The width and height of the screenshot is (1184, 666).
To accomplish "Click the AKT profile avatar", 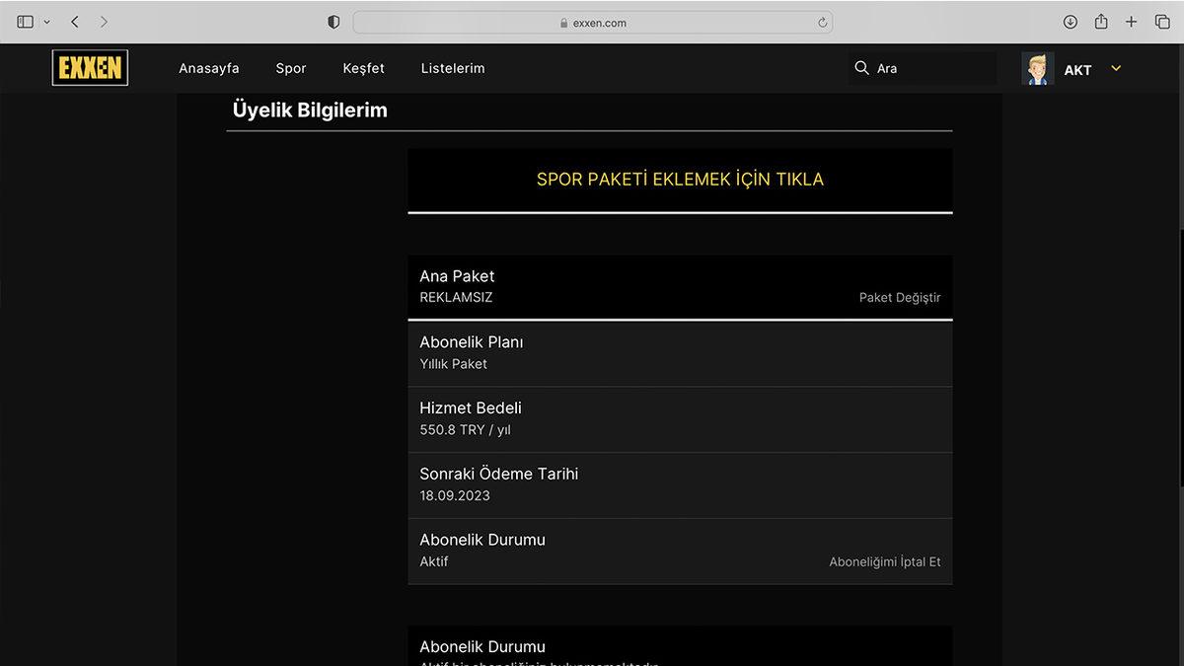I will tap(1037, 69).
